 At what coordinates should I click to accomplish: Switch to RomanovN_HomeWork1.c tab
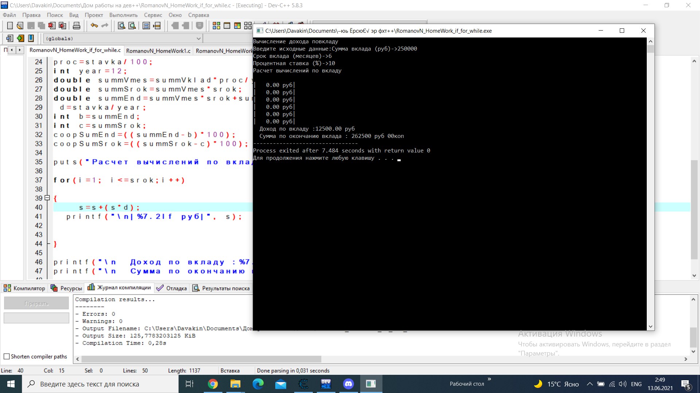coord(158,51)
